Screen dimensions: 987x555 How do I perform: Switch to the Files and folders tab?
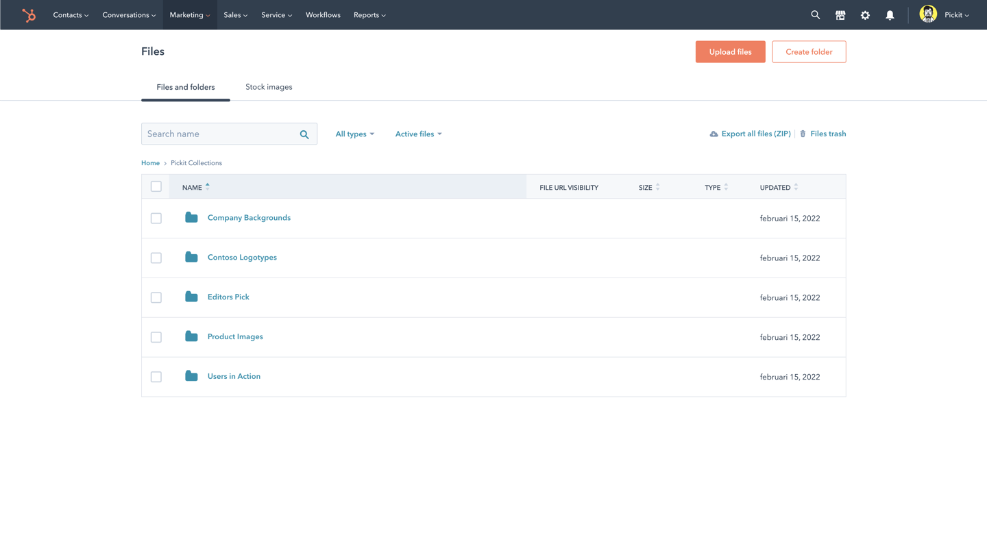click(186, 87)
